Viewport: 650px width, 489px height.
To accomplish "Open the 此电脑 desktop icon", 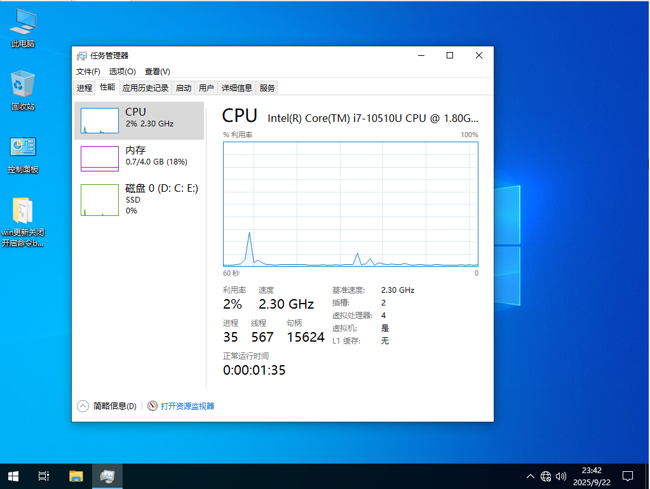I will (23, 28).
